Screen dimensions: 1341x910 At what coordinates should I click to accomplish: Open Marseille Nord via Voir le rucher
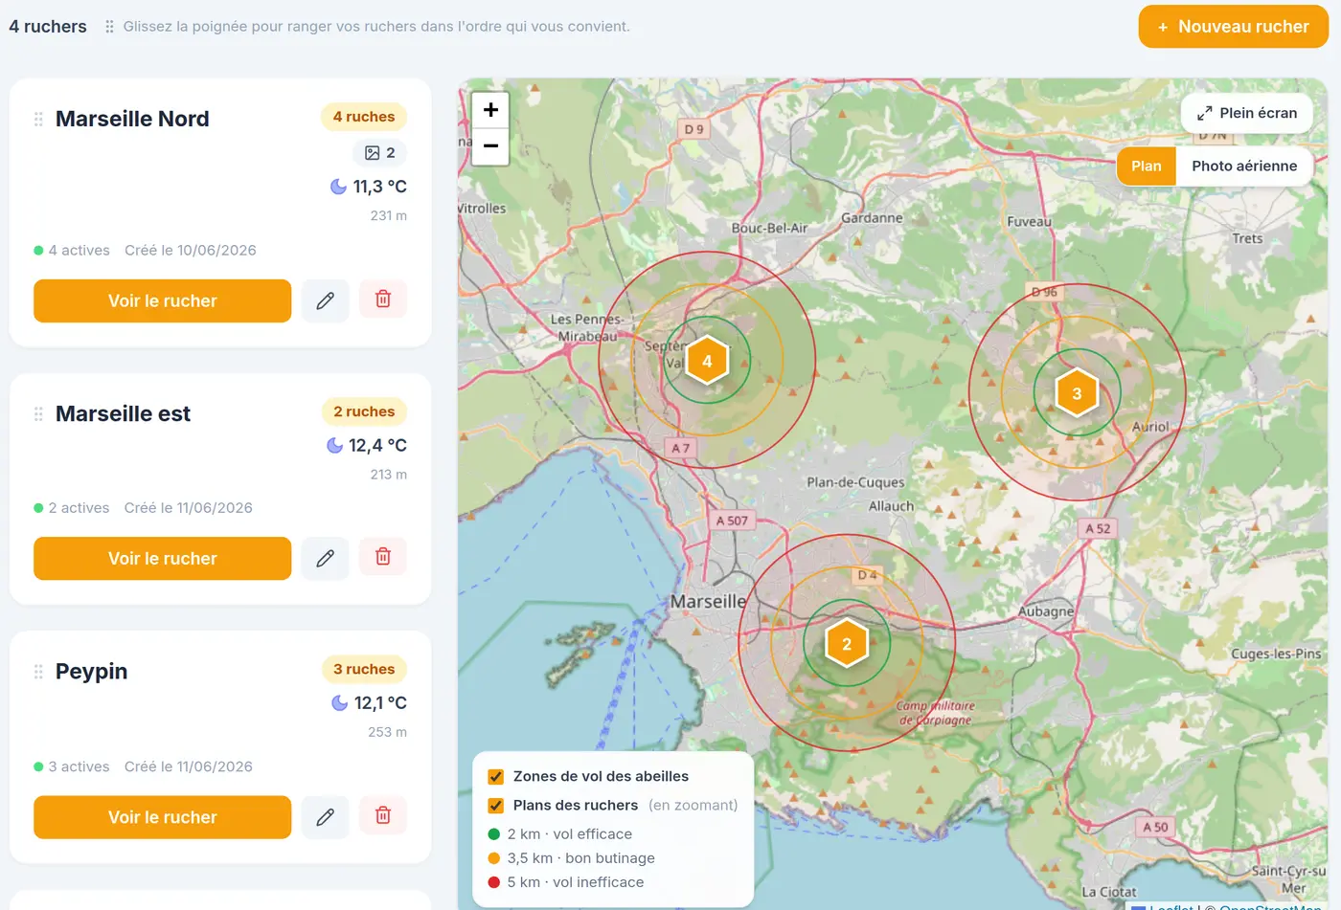pyautogui.click(x=162, y=300)
